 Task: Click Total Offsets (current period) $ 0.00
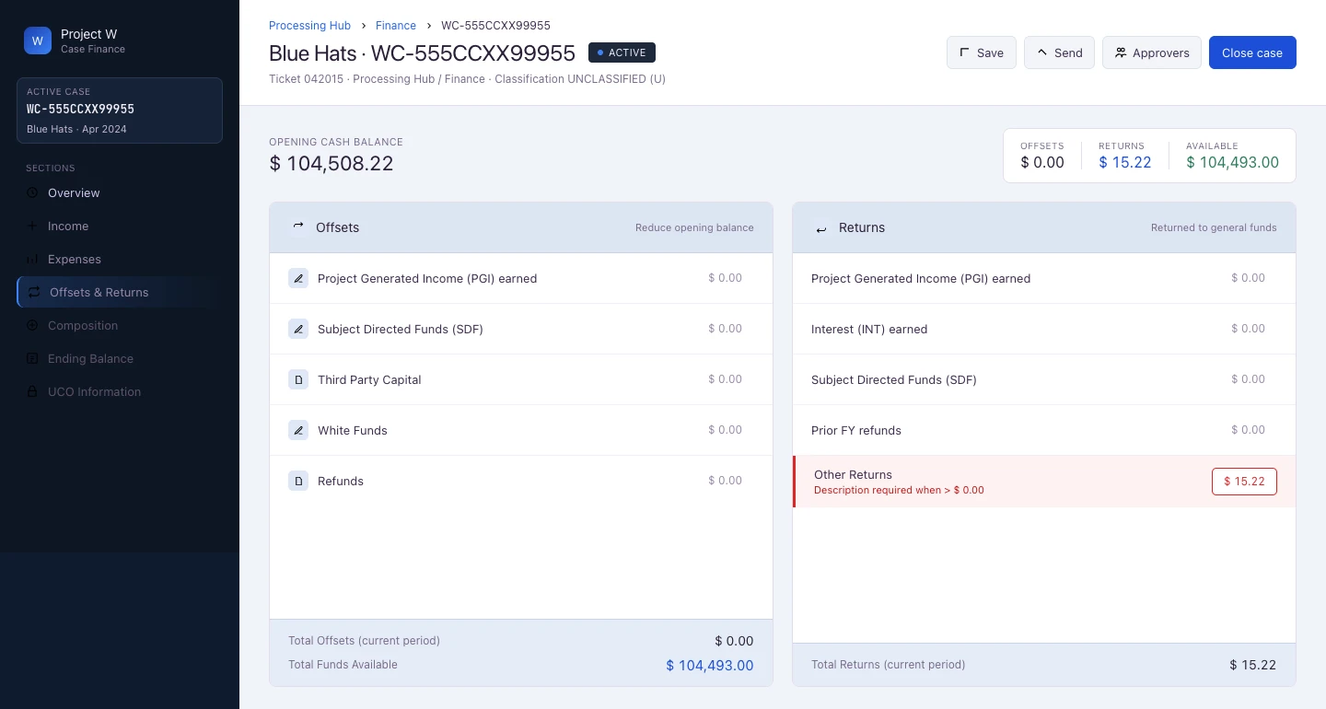(734, 641)
